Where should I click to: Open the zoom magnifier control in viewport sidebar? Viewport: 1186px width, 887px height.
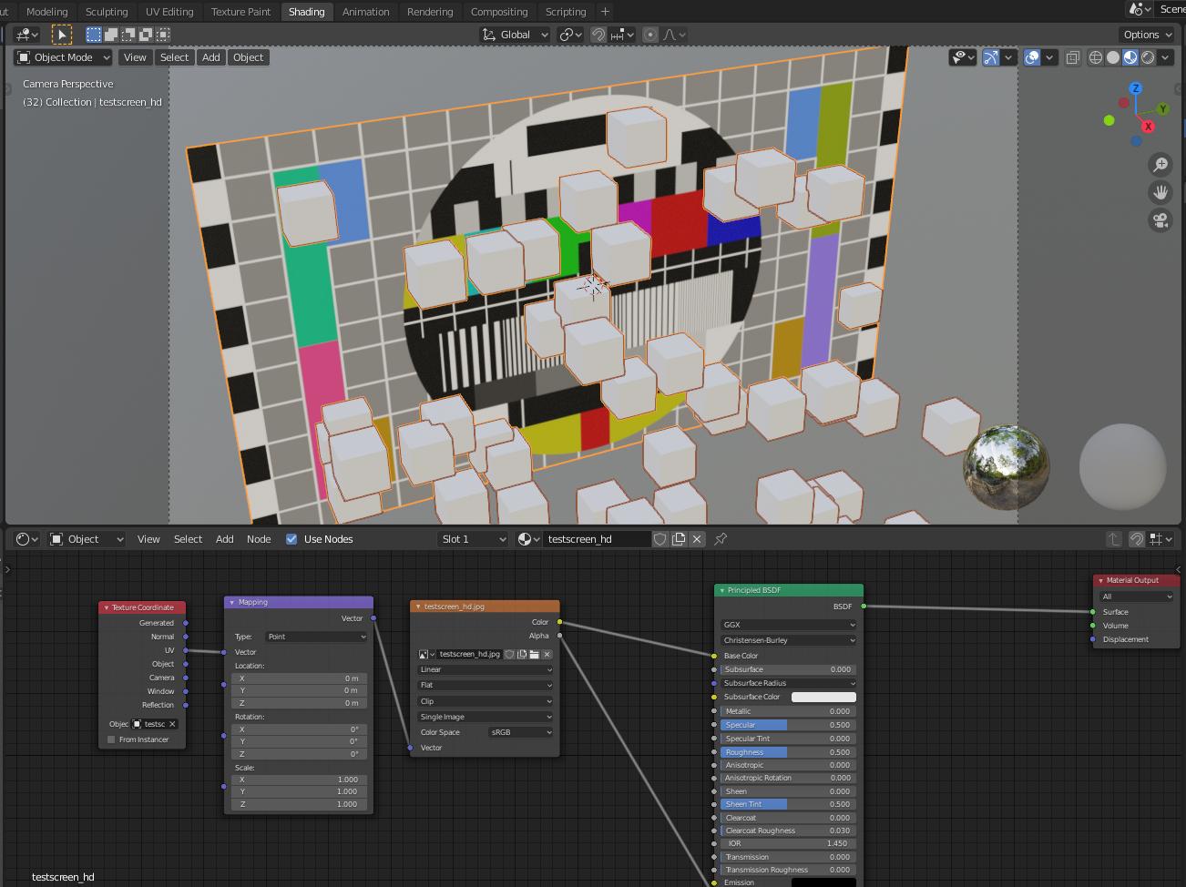pos(1160,165)
